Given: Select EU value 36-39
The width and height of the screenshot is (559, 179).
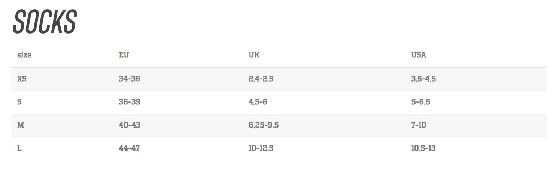Looking at the screenshot, I should pyautogui.click(x=130, y=102).
